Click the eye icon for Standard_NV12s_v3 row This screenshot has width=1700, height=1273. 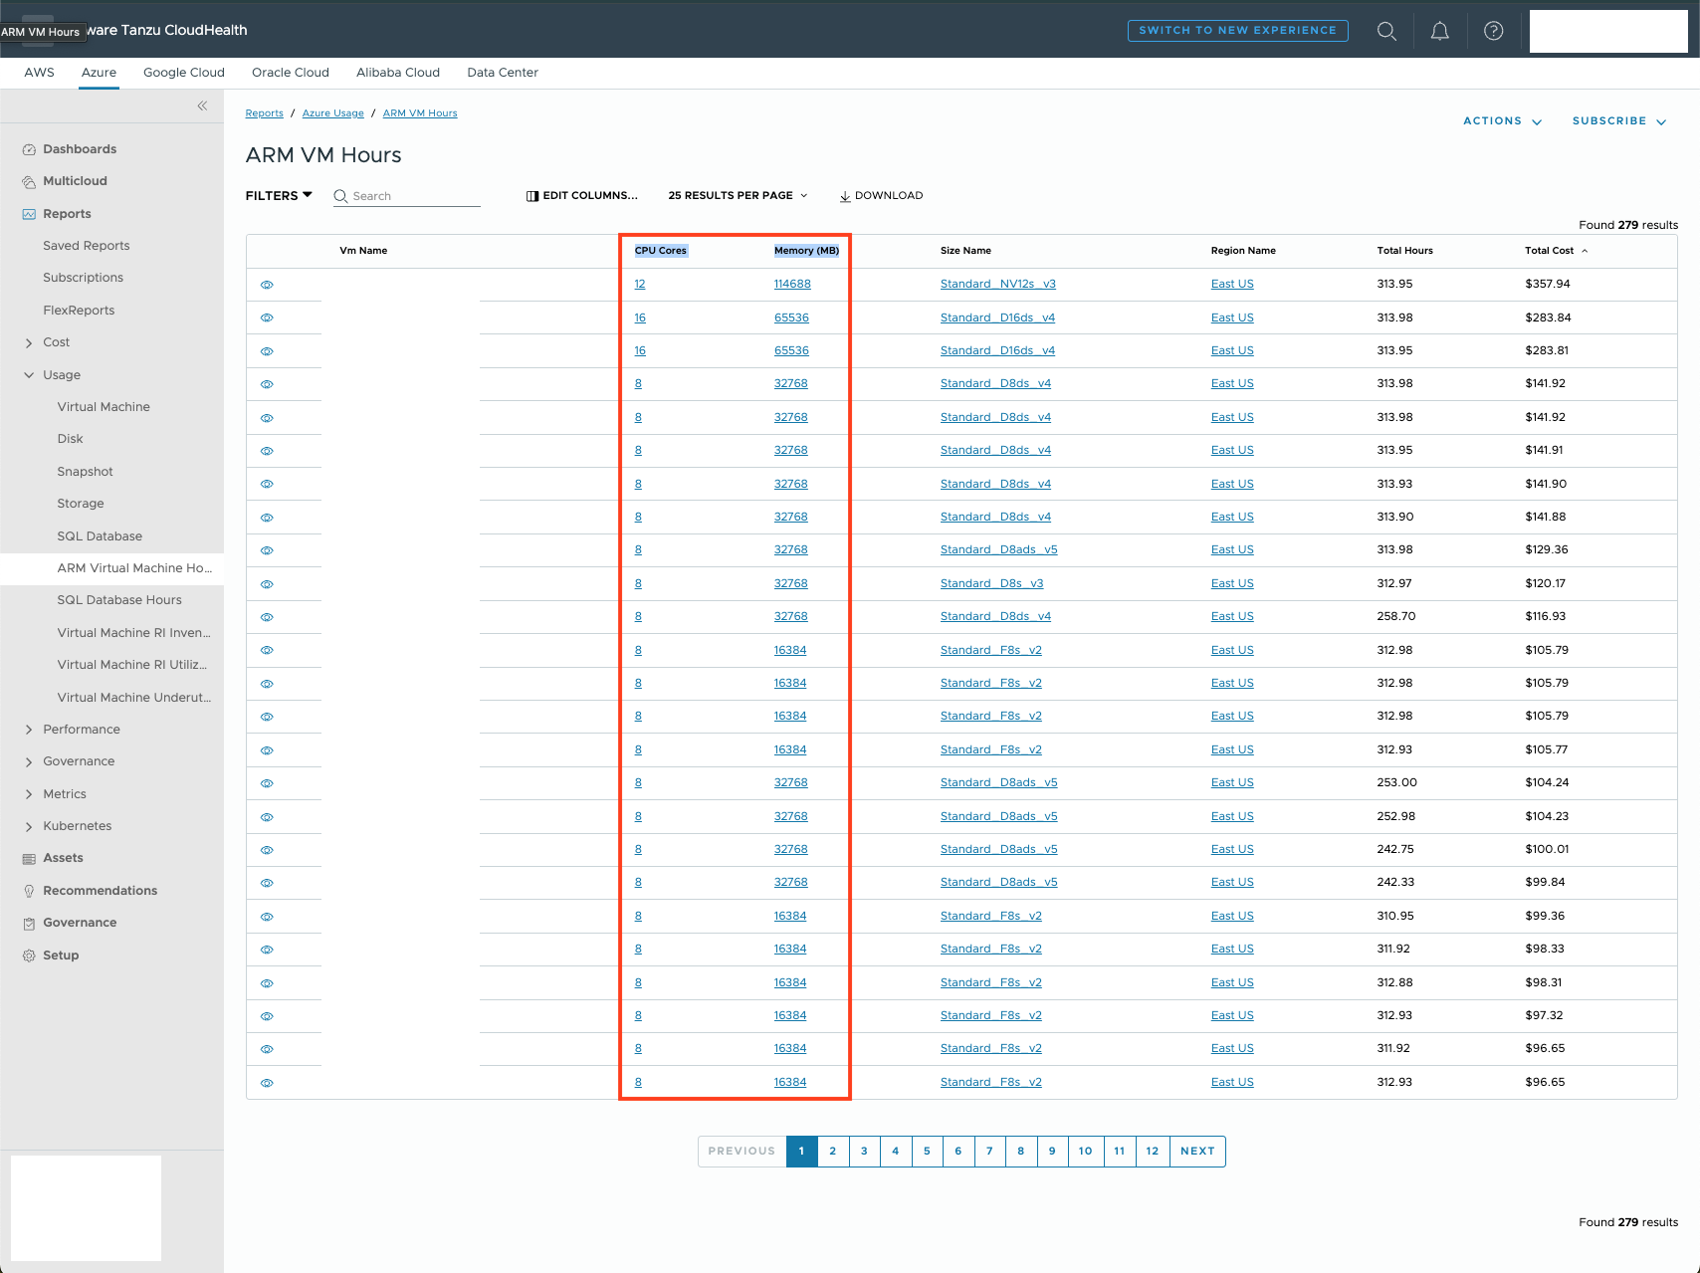[267, 285]
